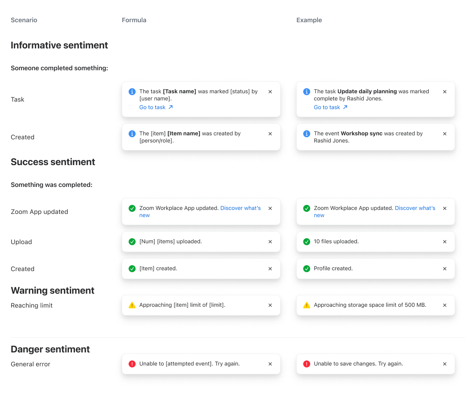Click the green checkmark on the 10 files uploaded toast

click(x=307, y=242)
